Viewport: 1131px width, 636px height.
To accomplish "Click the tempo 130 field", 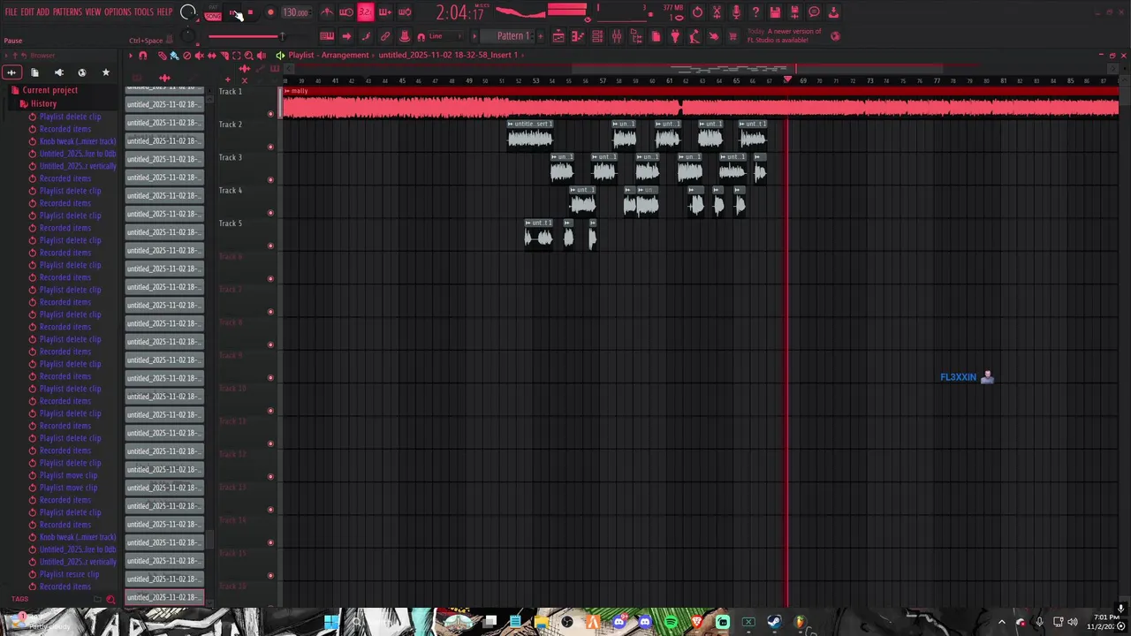I will point(295,12).
